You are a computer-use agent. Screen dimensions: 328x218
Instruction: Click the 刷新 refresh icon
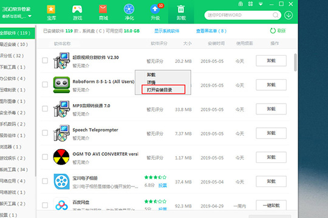point(273,31)
